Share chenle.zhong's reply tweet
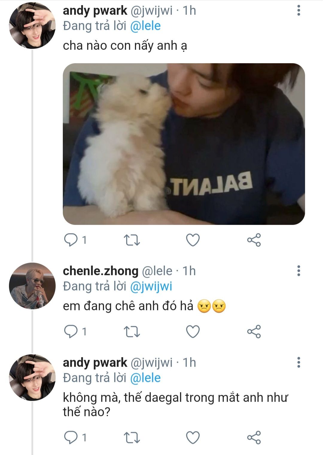Viewport: 323px width, 455px height. (254, 332)
